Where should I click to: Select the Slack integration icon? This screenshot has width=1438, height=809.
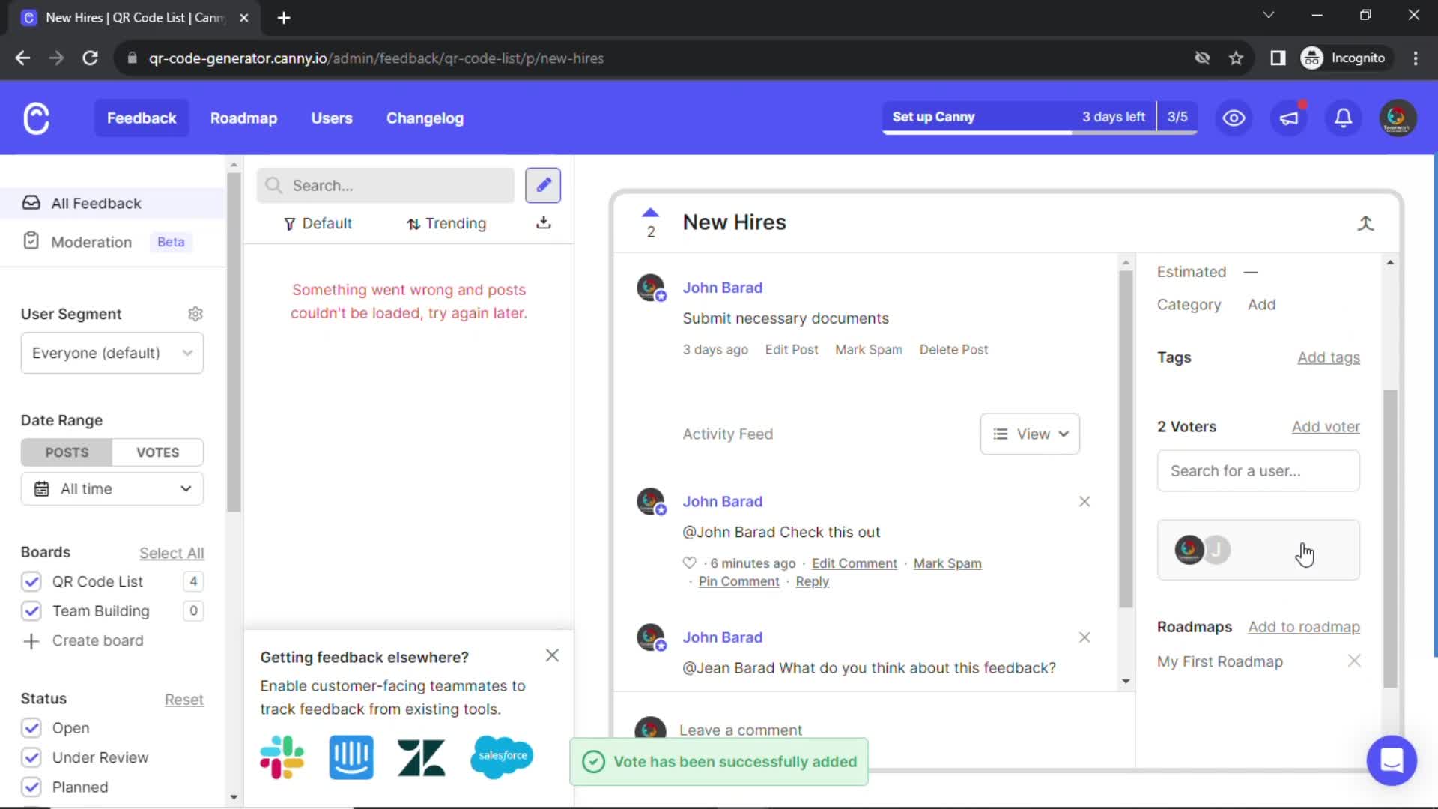pyautogui.click(x=282, y=757)
